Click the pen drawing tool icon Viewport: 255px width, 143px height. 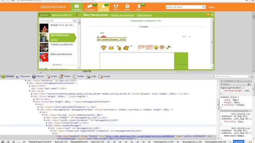click(x=169, y=47)
